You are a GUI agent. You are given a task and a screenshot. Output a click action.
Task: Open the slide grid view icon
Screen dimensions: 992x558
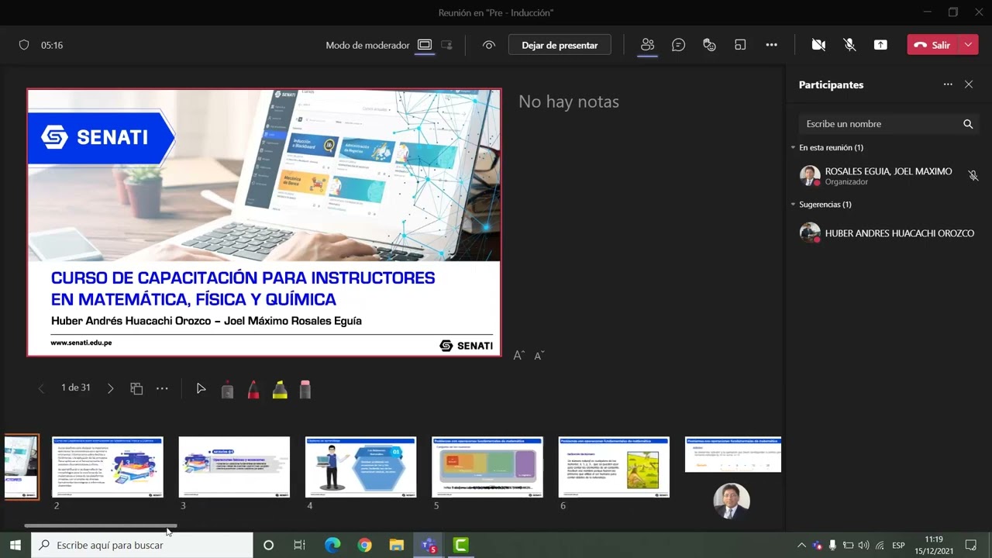pyautogui.click(x=136, y=388)
